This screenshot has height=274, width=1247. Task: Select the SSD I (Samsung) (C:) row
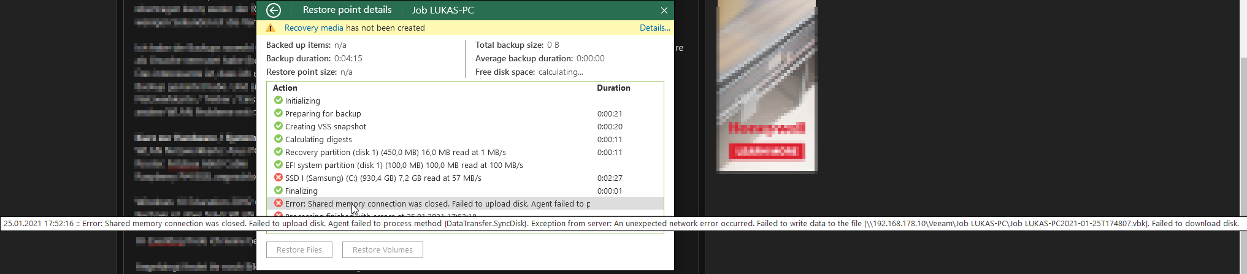pyautogui.click(x=465, y=178)
